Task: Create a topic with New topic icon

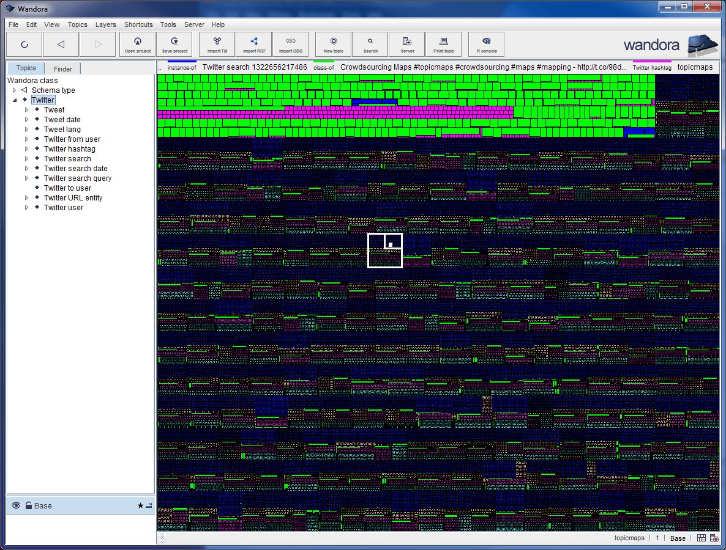Action: pyautogui.click(x=334, y=44)
